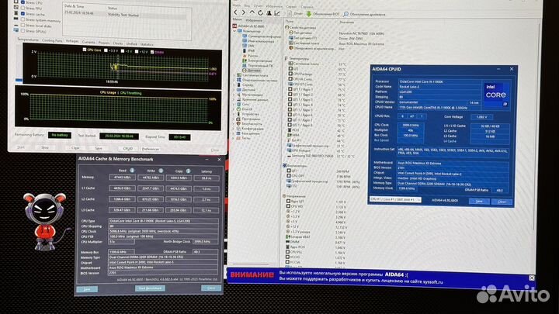The image size is (559, 314).
Task: Click the green BIOS update arrow icon
Action: (309, 14)
